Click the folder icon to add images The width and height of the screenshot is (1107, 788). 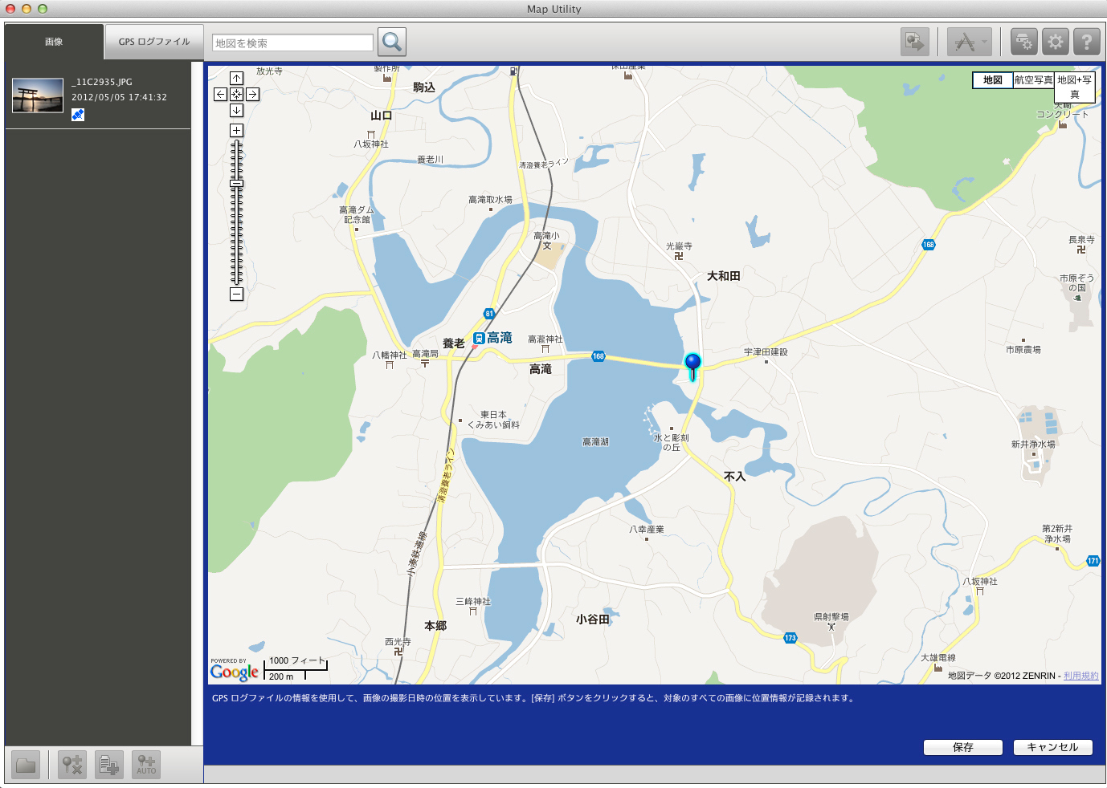point(26,765)
